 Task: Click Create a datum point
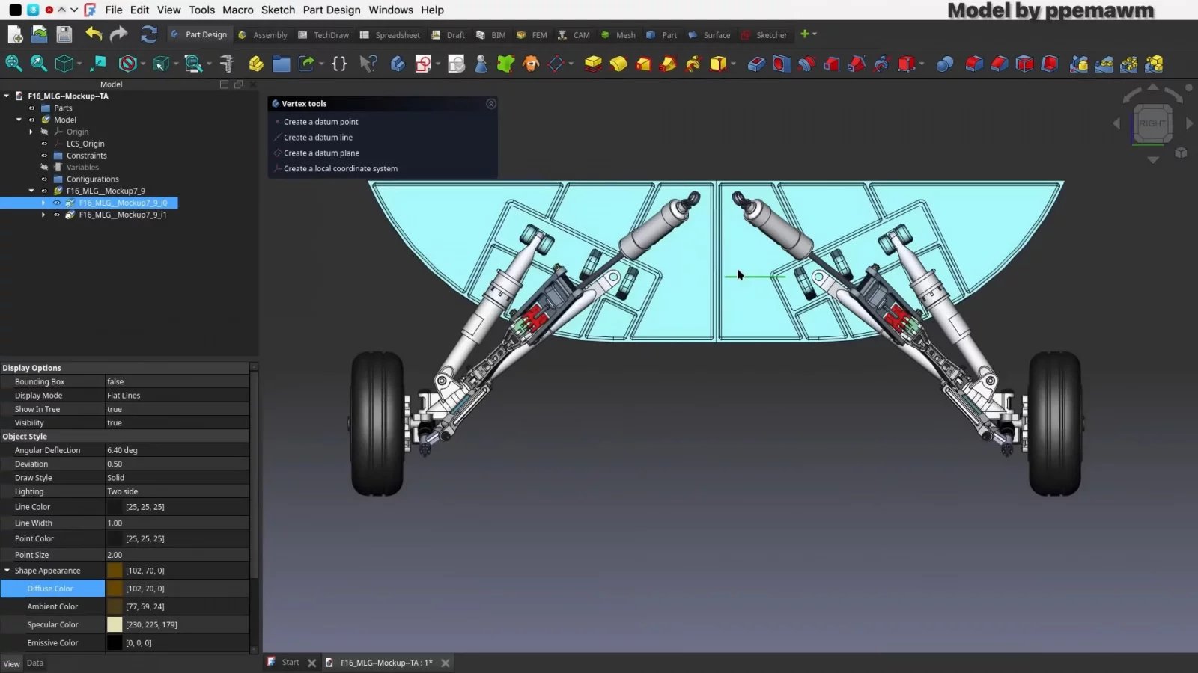pos(320,122)
